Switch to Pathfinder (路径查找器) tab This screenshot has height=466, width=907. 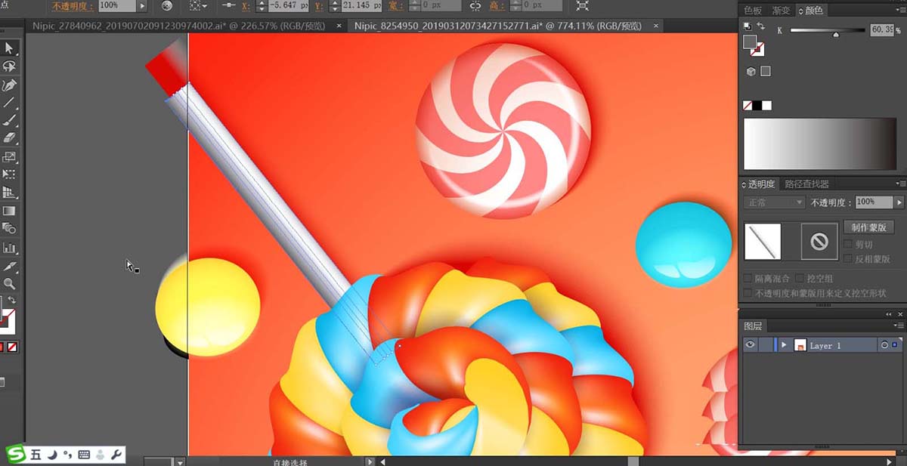pyautogui.click(x=806, y=184)
